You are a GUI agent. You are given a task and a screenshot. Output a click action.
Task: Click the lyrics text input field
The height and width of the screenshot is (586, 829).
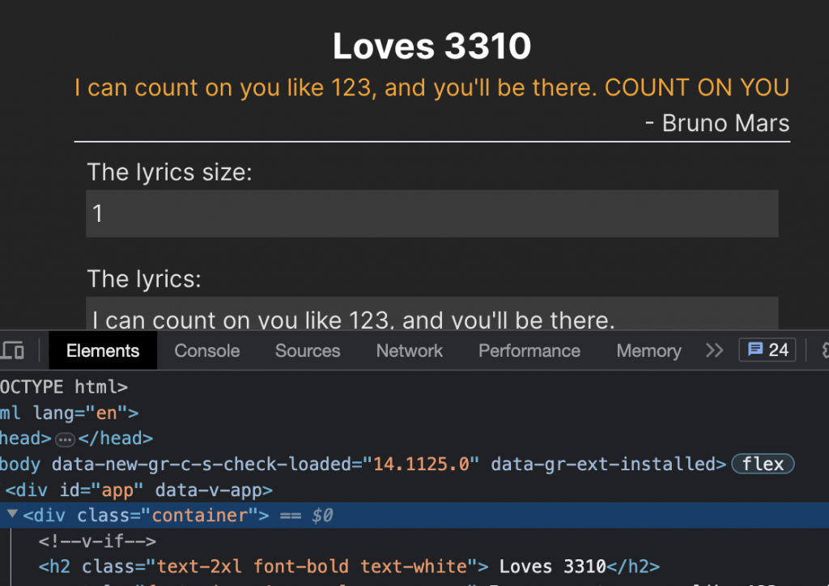(x=432, y=317)
